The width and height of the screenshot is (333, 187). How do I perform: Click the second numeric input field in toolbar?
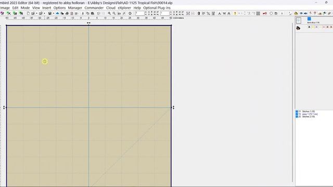[x=165, y=14]
